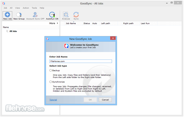Click the Sync arrows icon
Viewport: 184px width, 117px height.
tap(76, 15)
